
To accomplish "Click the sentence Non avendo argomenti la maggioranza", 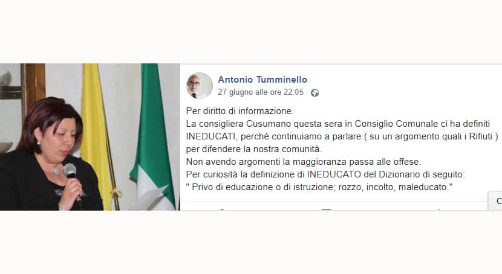I will tap(266, 162).
